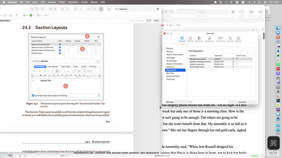Click the form fill icon in PDF toolbar
The image size is (282, 158).
(109, 9)
